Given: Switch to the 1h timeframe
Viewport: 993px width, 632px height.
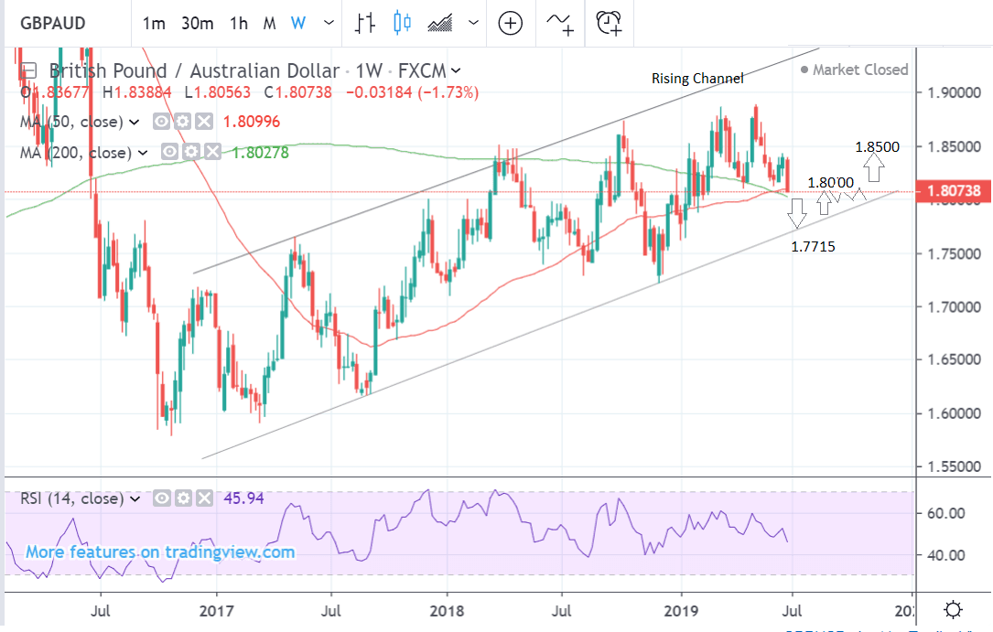Looking at the screenshot, I should 238,24.
